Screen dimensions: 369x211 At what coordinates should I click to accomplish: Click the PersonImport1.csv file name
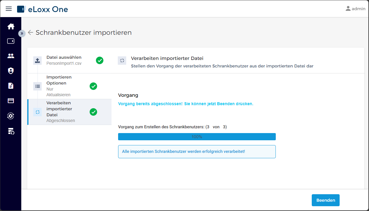click(x=64, y=63)
